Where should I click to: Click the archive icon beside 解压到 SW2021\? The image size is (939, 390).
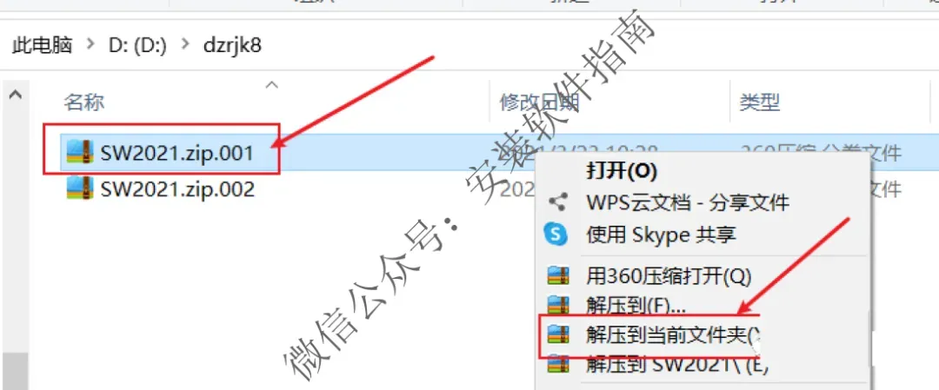[x=557, y=364]
